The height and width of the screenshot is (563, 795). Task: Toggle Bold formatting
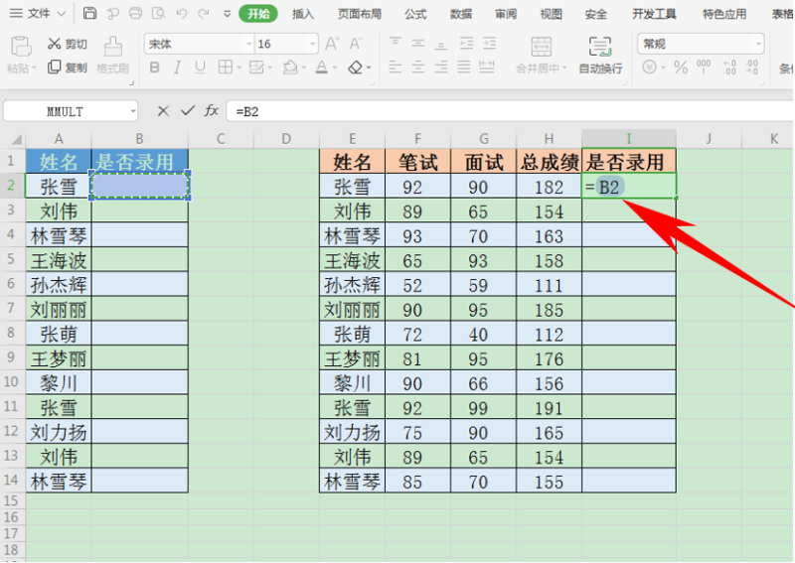coord(154,68)
